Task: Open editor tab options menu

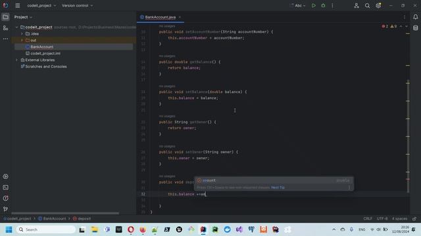Action: tap(405, 17)
